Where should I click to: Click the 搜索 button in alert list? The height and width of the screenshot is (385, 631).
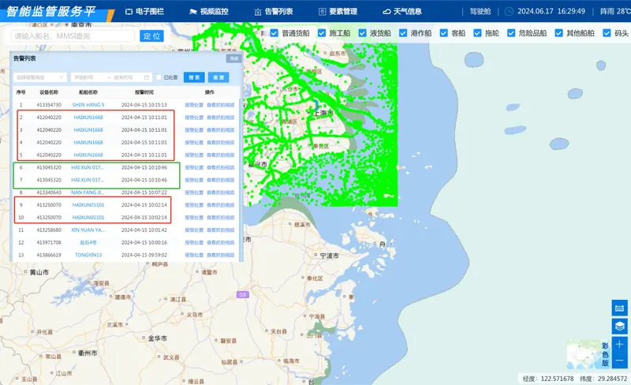pos(194,77)
